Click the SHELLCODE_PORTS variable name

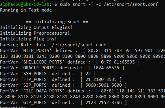(x=43, y=62)
